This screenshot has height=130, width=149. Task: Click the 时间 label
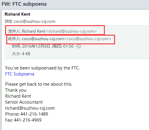point(16,46)
